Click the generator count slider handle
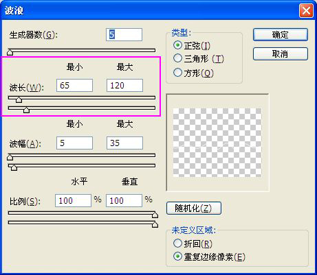Viewport: 317px width, 275px height. (10, 52)
